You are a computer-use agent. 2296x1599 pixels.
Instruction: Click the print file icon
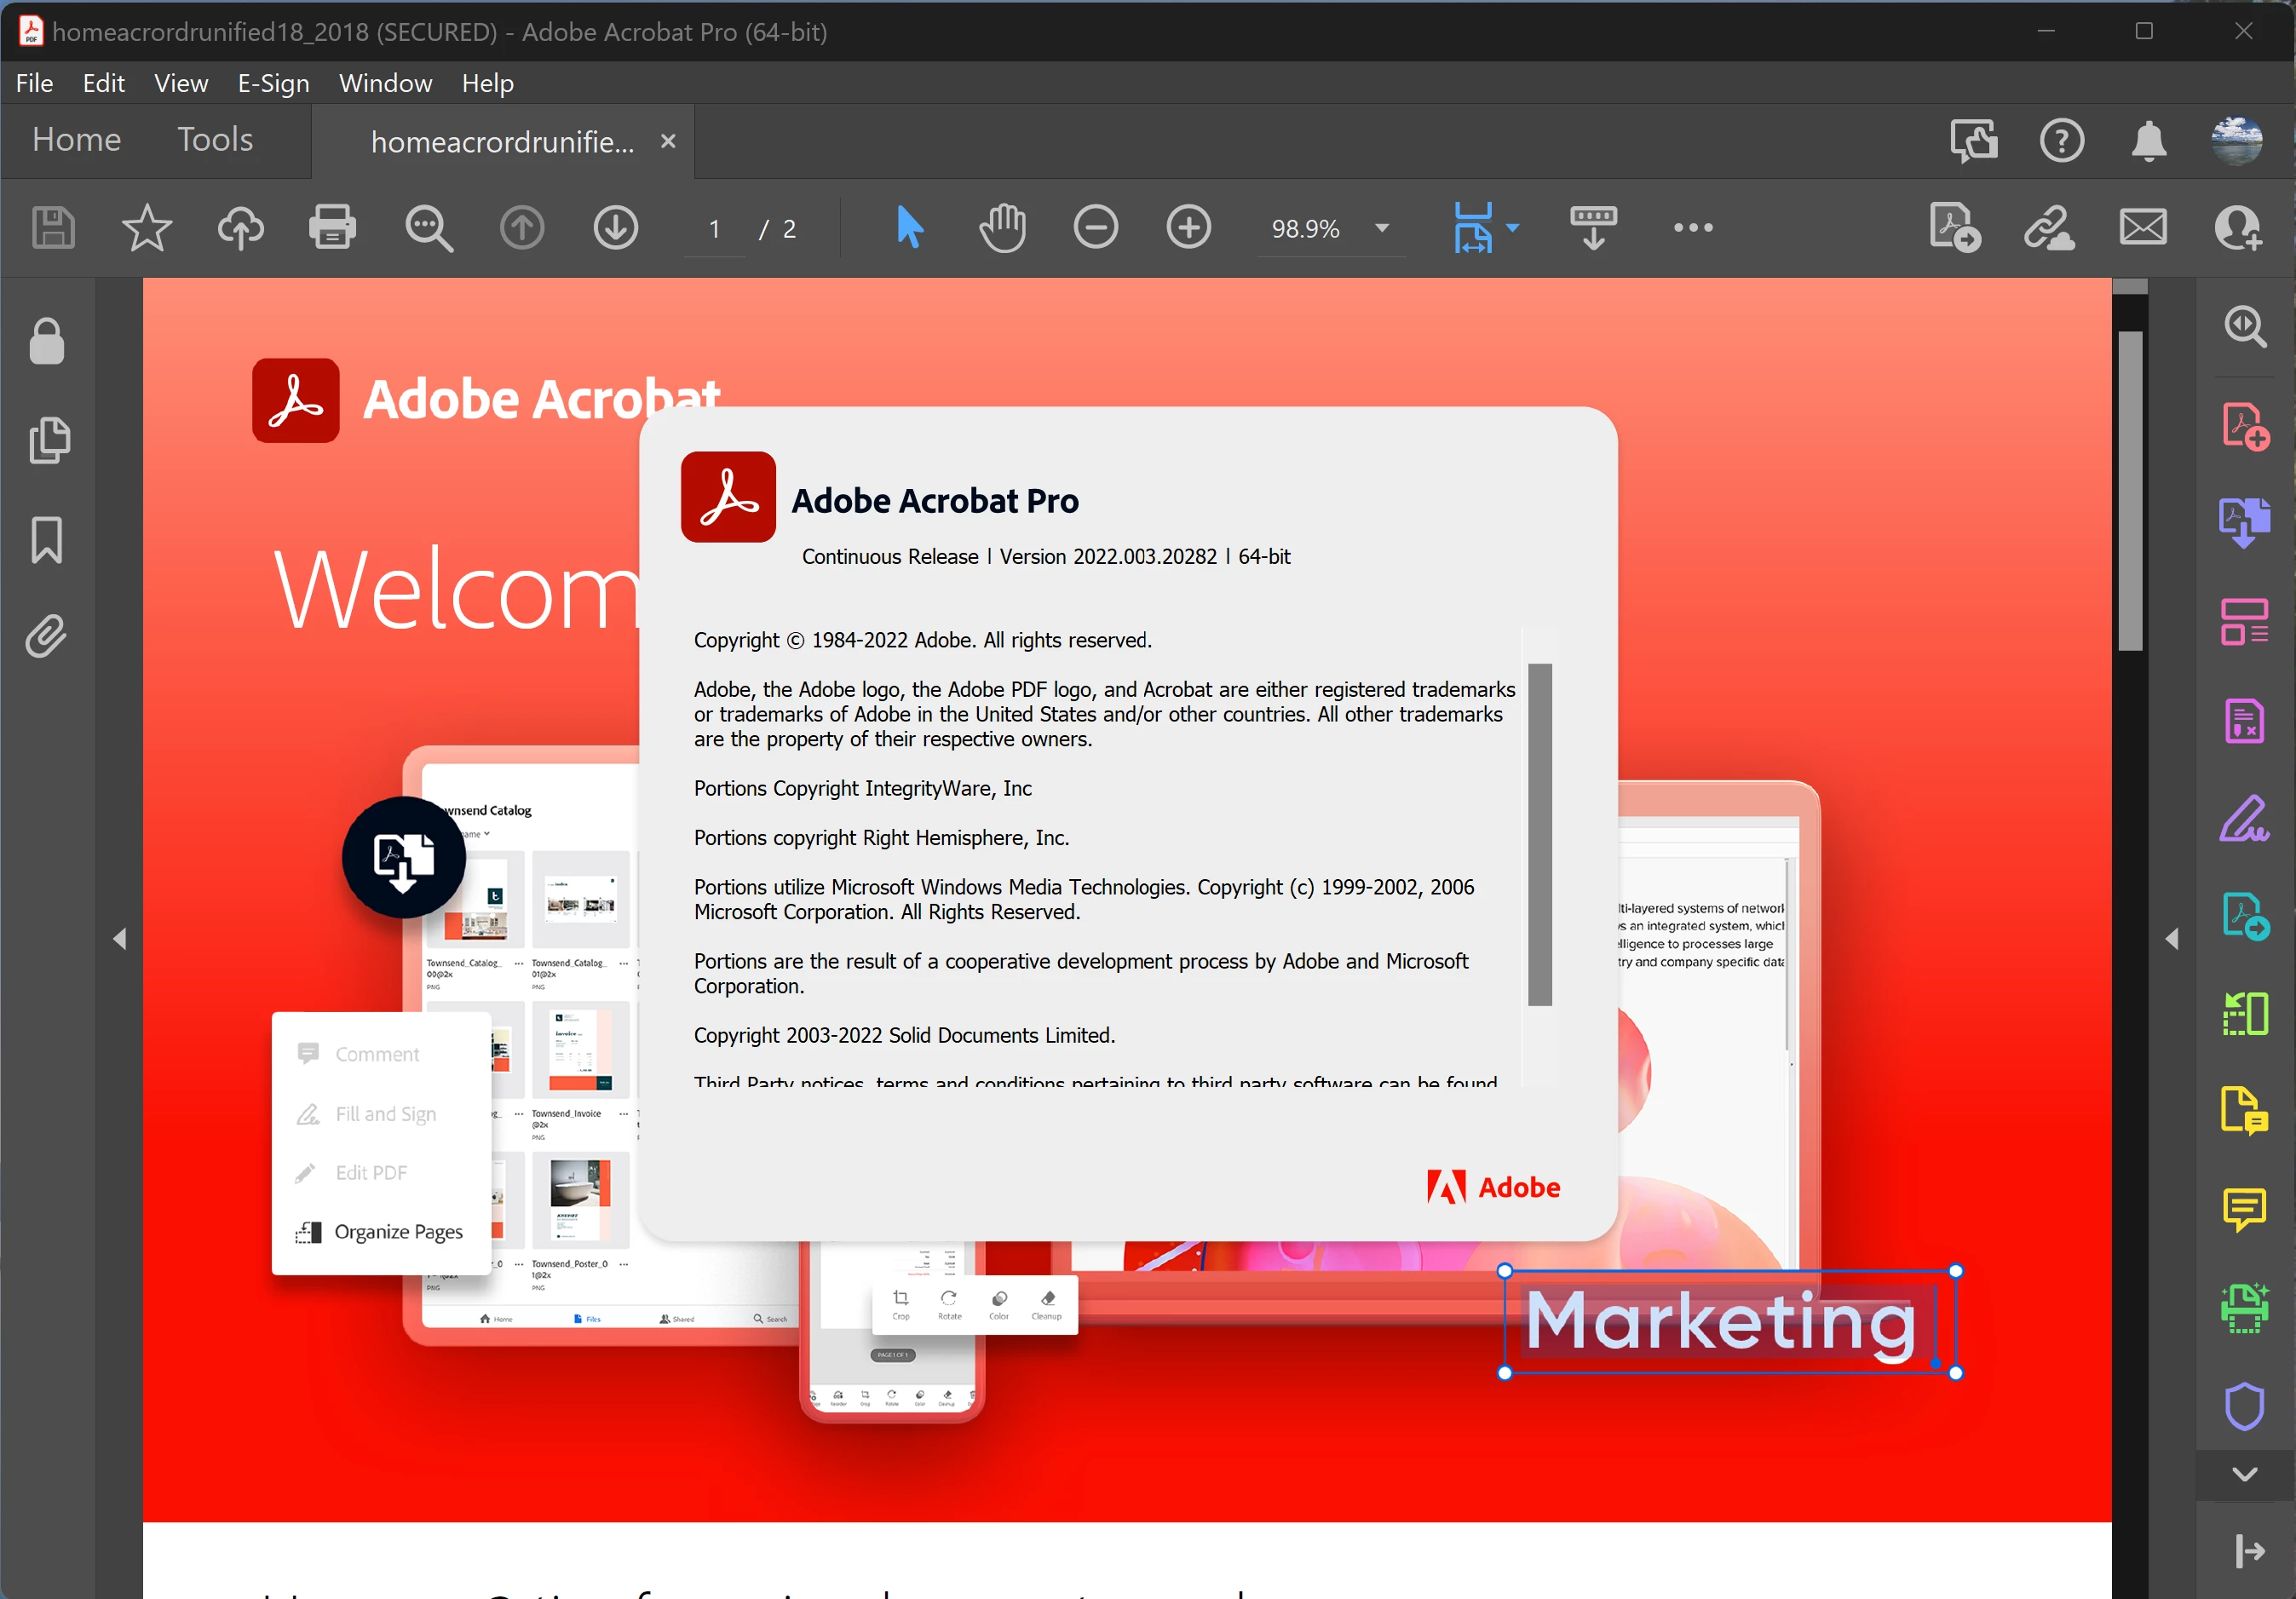332,228
